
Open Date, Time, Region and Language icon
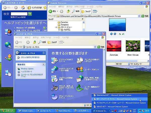pyautogui.click(x=80, y=79)
